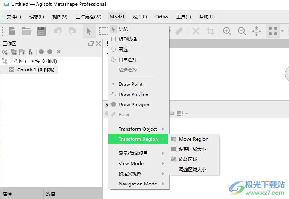The image size is (289, 199).
Task: Select Move Region in submenu
Action: click(194, 139)
